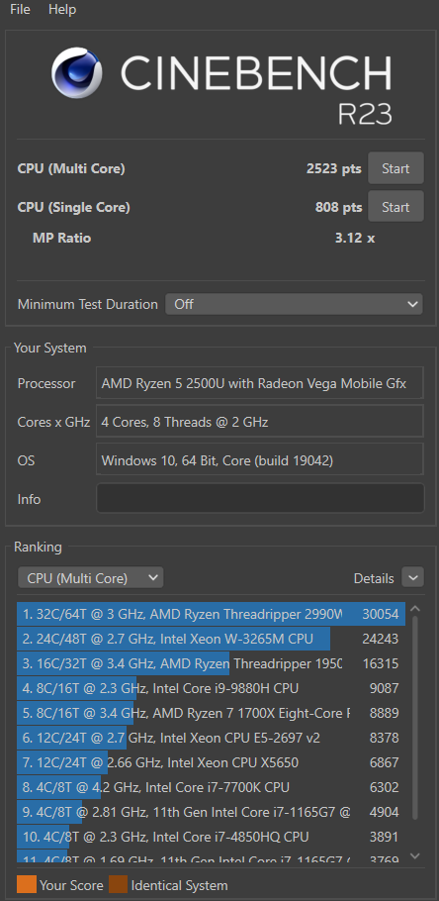The image size is (439, 901).
Task: Select the Intel Xeon W-3265M ranking entry
Action: (x=212, y=639)
